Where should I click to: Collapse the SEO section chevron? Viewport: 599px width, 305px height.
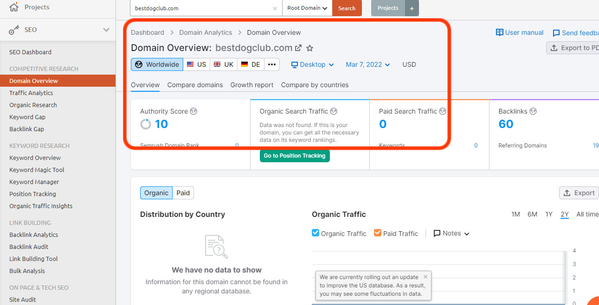point(106,30)
